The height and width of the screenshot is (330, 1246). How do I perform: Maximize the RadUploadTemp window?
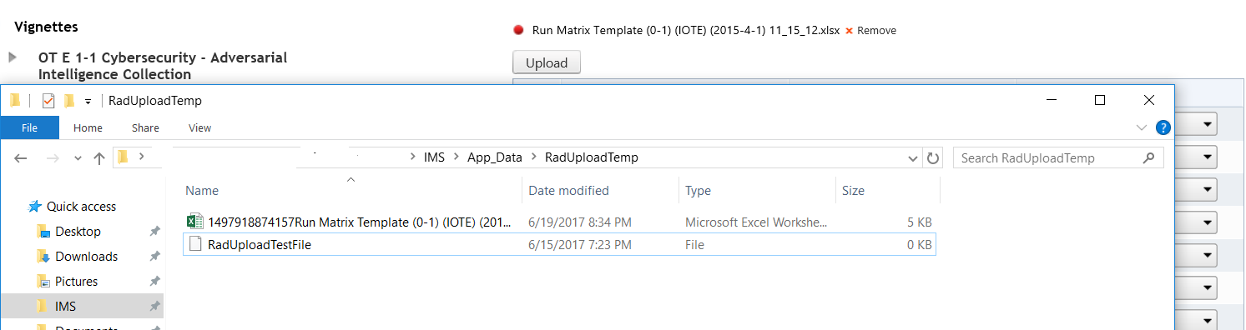[1100, 100]
